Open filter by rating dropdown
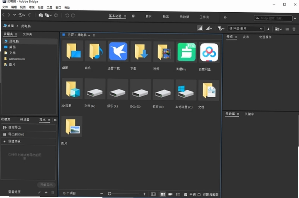 (x=209, y=28)
